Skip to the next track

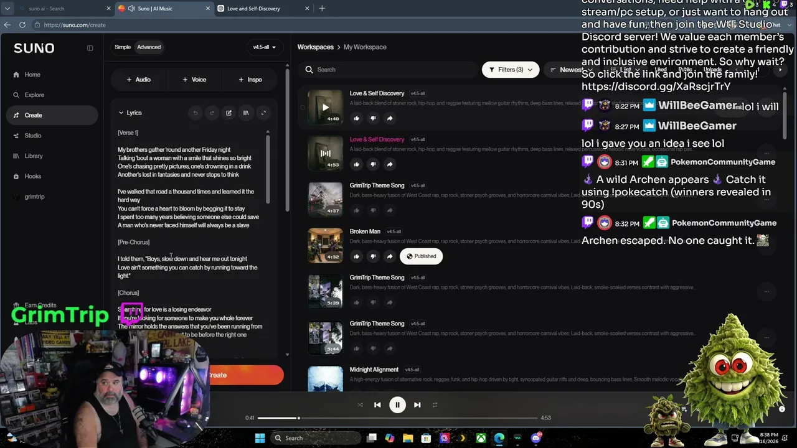point(417,405)
